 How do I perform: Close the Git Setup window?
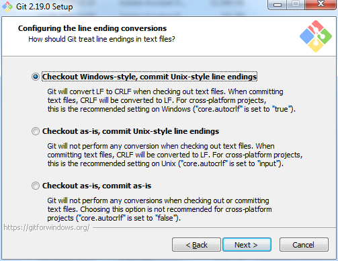click(x=321, y=5)
